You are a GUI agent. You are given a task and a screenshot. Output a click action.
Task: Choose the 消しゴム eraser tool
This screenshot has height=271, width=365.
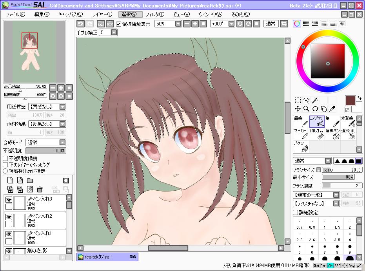[x=317, y=134]
